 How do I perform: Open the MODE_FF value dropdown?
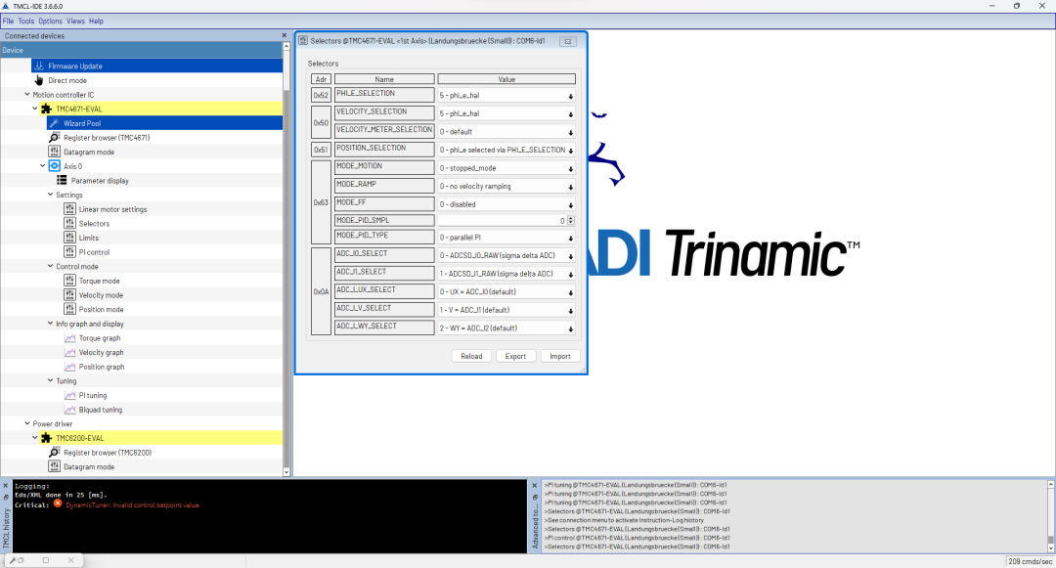click(x=506, y=204)
